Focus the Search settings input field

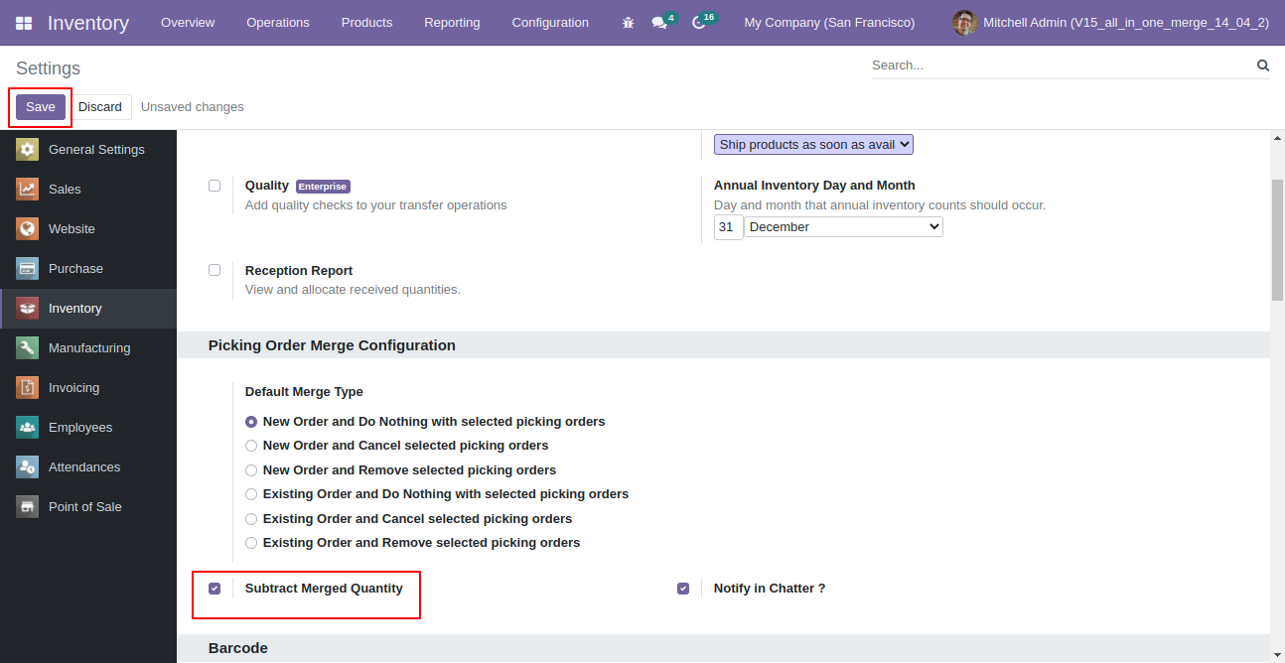pyautogui.click(x=1061, y=66)
